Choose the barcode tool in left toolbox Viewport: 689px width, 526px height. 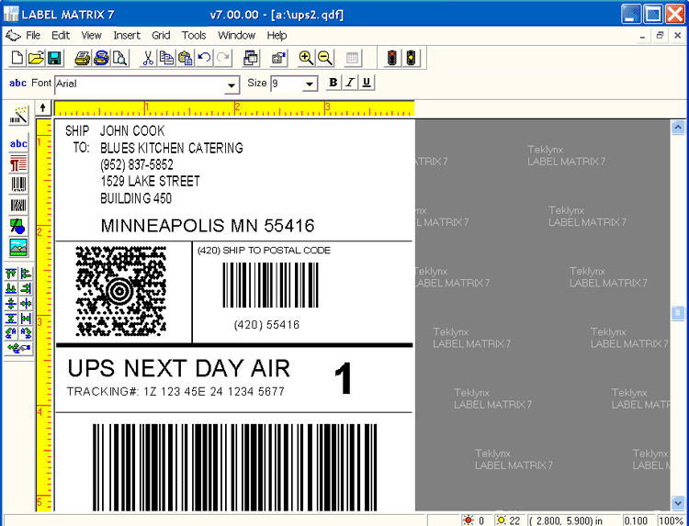pyautogui.click(x=18, y=185)
